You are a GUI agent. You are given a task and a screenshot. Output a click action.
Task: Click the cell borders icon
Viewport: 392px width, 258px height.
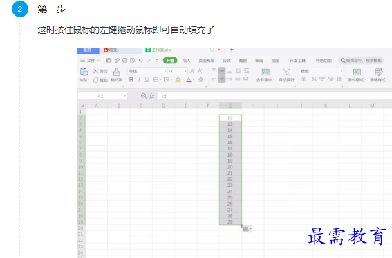(x=156, y=79)
